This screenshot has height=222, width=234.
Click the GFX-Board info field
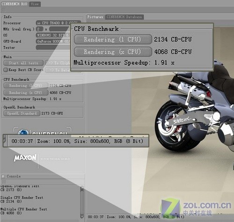pyautogui.click(x=53, y=41)
